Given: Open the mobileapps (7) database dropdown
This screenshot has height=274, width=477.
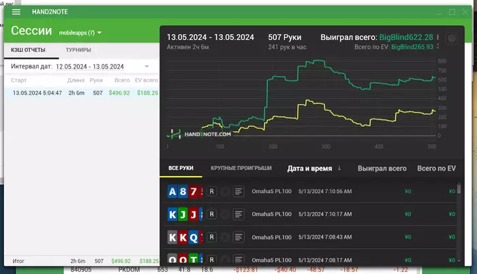Looking at the screenshot, I should (x=80, y=33).
